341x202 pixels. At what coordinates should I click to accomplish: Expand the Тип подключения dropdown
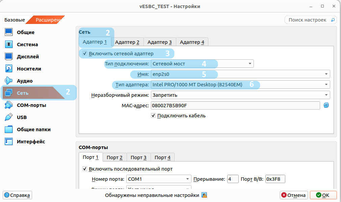(x=202, y=64)
